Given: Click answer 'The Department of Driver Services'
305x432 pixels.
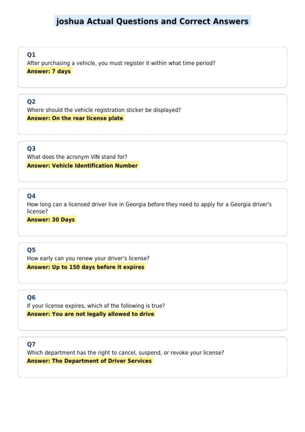Looking at the screenshot, I should click(89, 361).
